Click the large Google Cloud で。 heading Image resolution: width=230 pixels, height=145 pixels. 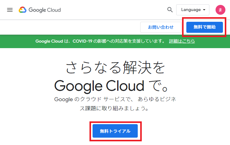pyautogui.click(x=115, y=86)
